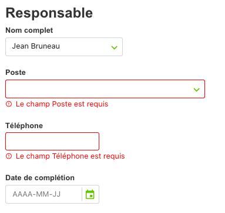Viewport: 225px width, 213px height.
Task: Click the 'Le champ Poste est requis' message
Action: point(62,104)
